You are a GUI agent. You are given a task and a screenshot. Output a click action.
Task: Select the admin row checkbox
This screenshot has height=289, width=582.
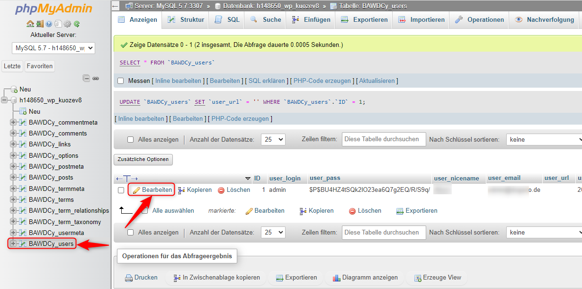[x=121, y=190]
